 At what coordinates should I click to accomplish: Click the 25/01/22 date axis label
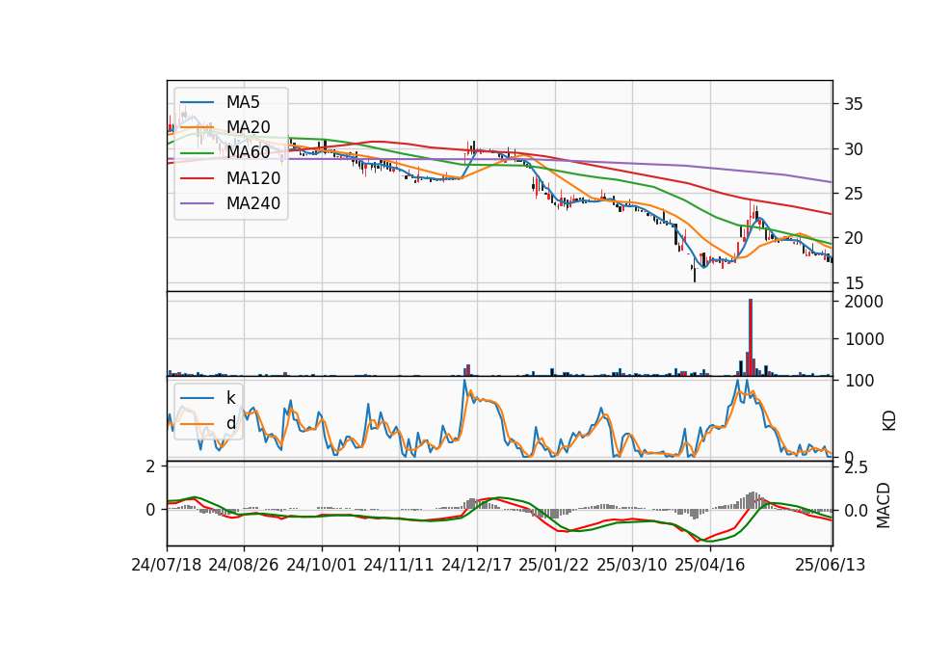pos(554,565)
